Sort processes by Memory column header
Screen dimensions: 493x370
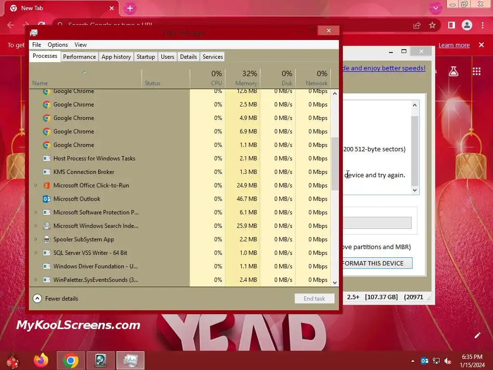243,78
